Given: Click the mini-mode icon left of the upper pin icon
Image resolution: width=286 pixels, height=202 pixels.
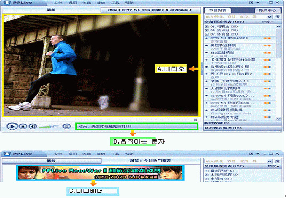Looking at the screenshot, I should click(x=251, y=2).
